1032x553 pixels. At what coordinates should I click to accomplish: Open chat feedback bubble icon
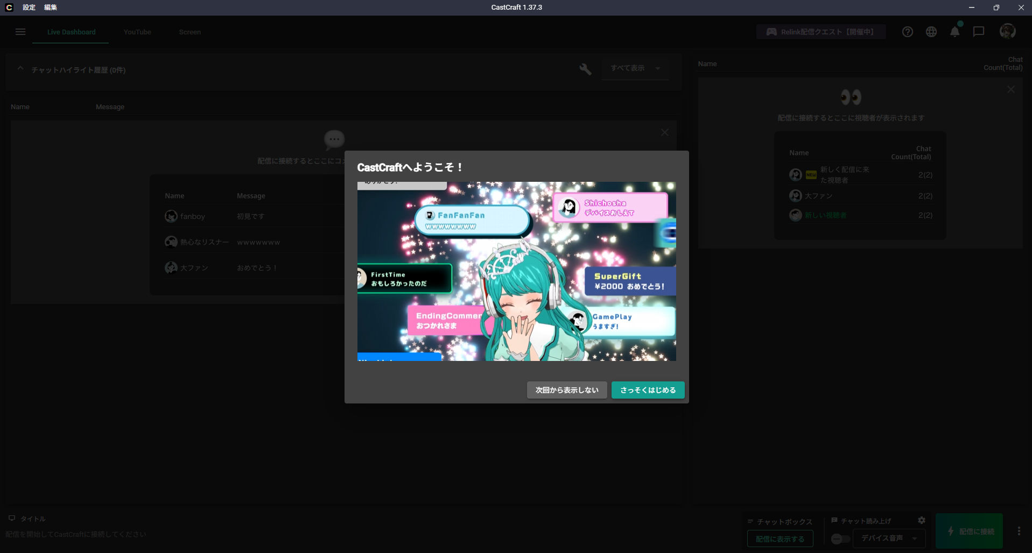[x=979, y=32]
